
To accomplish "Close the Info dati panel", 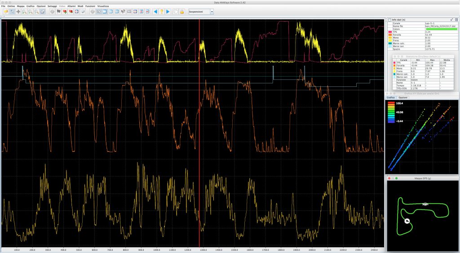I will [456, 20].
